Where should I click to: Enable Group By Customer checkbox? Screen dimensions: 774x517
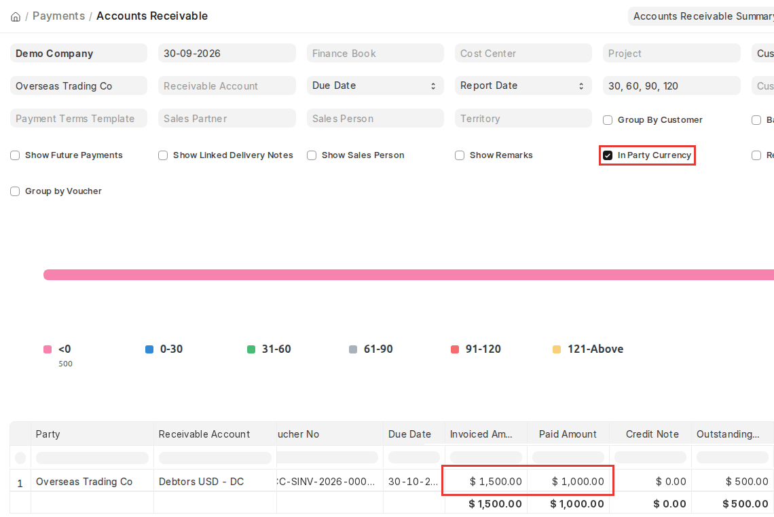tap(608, 120)
